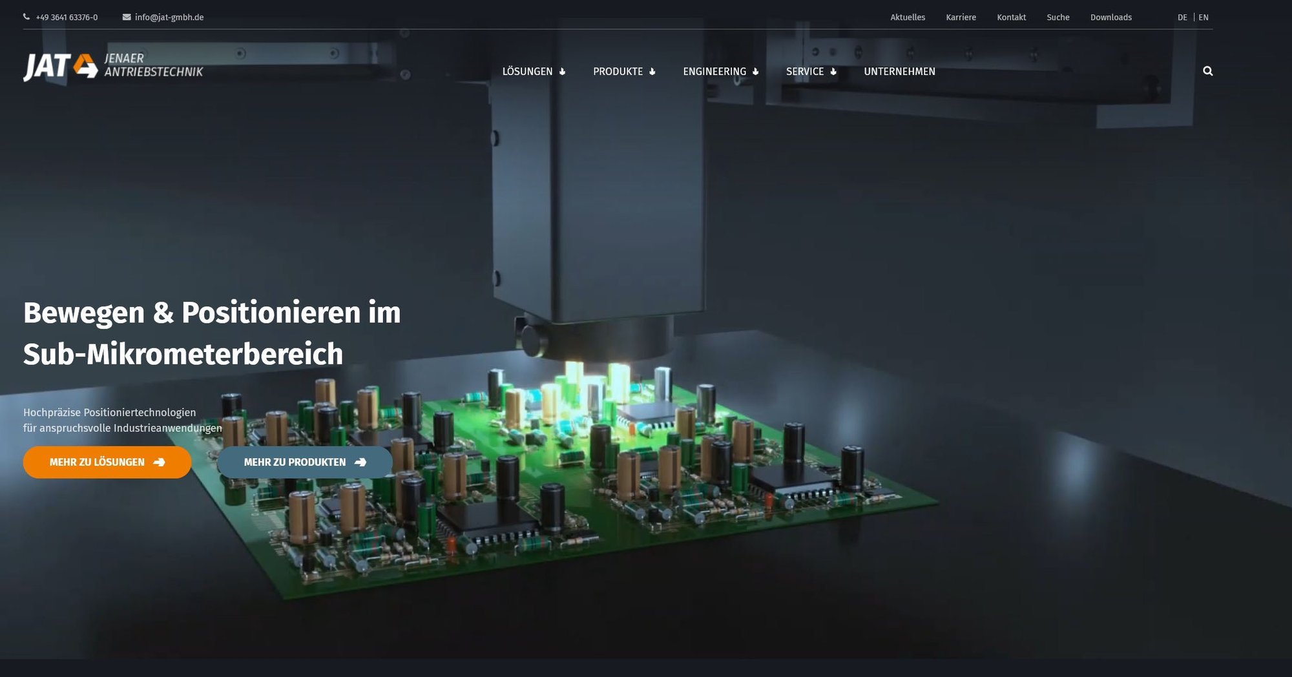Open the Unternehmen menu item
The height and width of the screenshot is (677, 1292).
(x=899, y=72)
